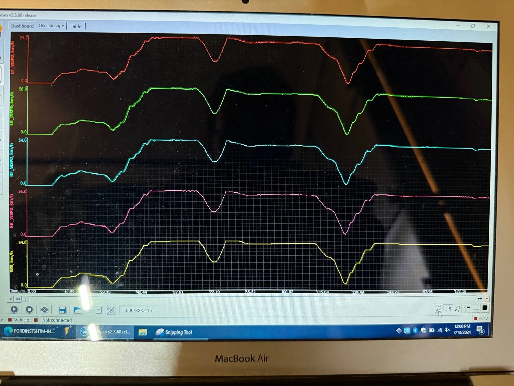The height and width of the screenshot is (386, 514).
Task: Open a saved log with the folder icon
Action: [x=78, y=310]
